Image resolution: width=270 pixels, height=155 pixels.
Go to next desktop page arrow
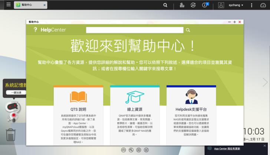265,82
